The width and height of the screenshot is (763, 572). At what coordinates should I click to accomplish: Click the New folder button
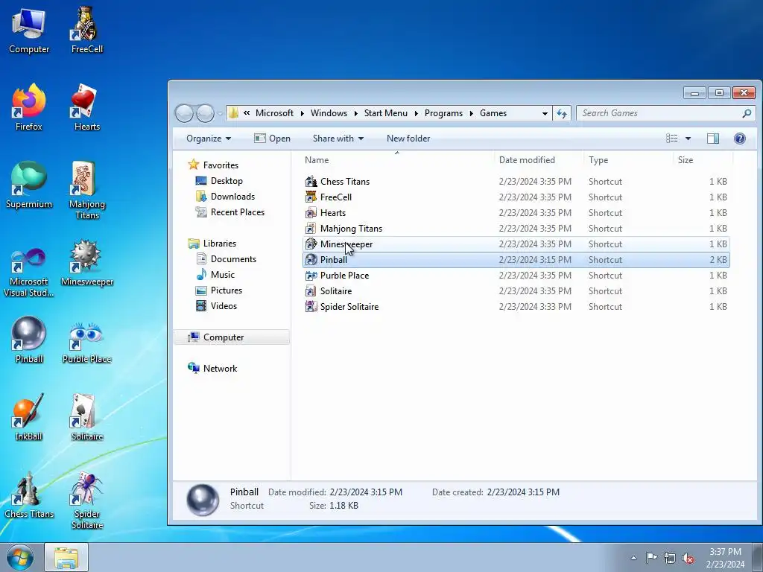click(x=408, y=139)
